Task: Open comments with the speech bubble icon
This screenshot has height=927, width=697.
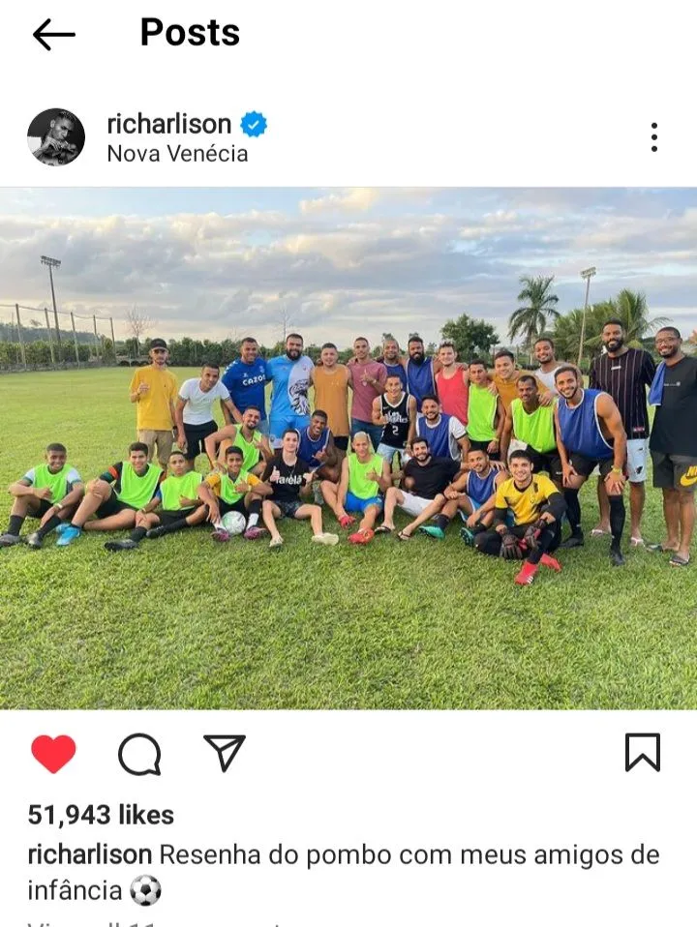Action: tap(139, 755)
